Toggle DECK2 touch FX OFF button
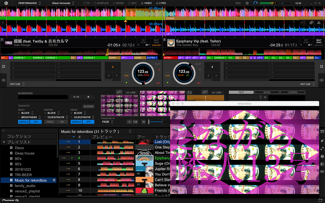 click(88, 122)
